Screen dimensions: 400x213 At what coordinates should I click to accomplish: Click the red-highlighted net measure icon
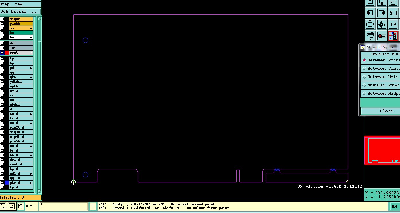(x=393, y=36)
